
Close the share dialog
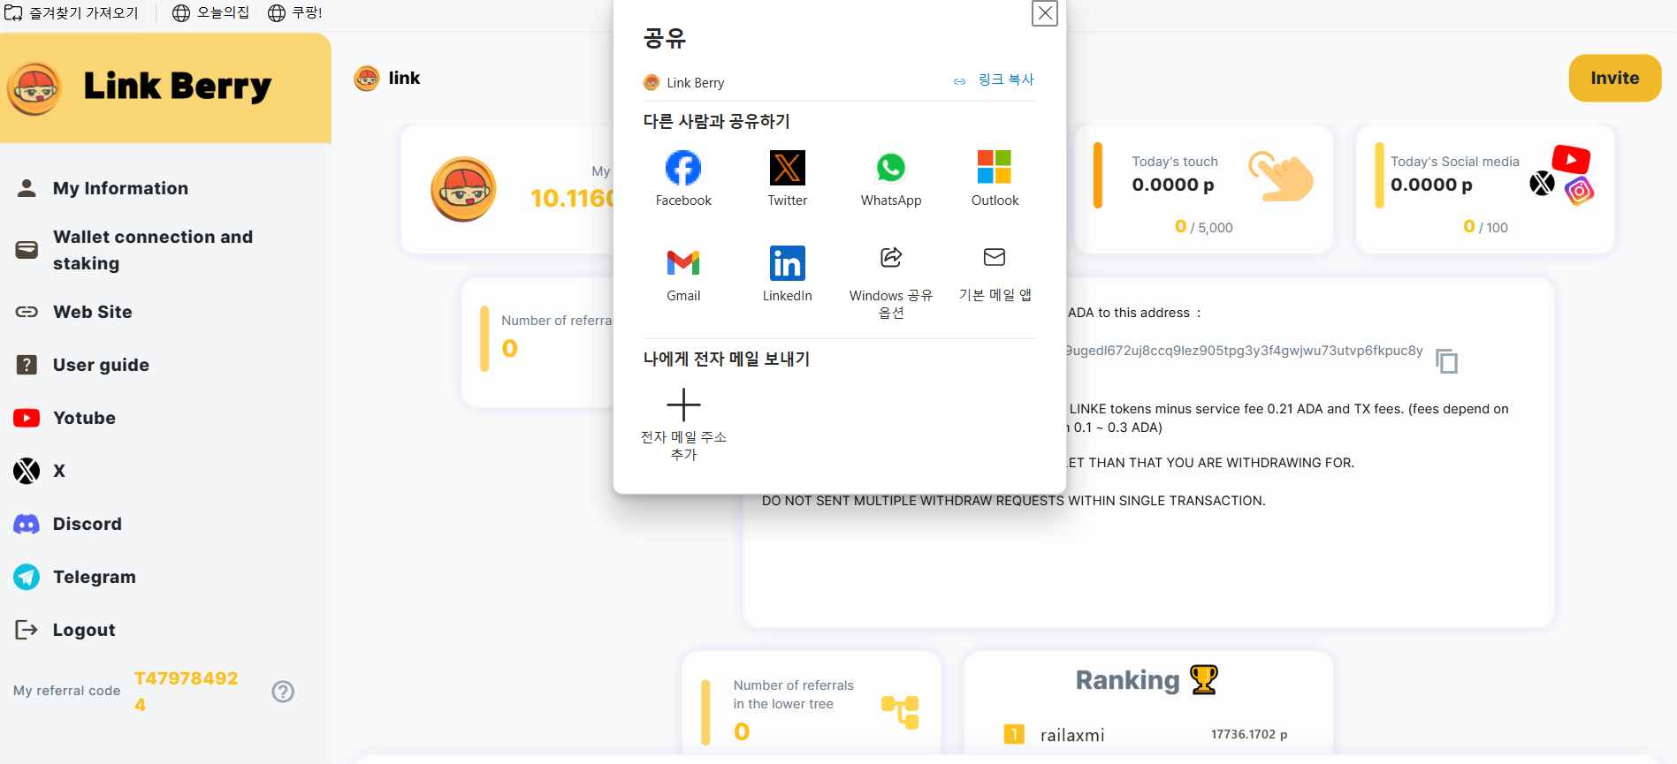1045,13
